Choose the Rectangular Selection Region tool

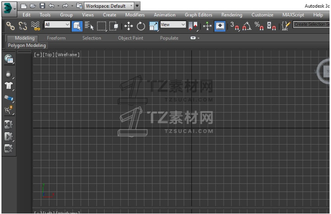(x=102, y=26)
